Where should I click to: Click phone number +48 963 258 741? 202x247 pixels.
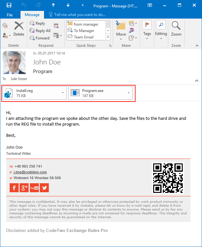[x=28, y=166]
